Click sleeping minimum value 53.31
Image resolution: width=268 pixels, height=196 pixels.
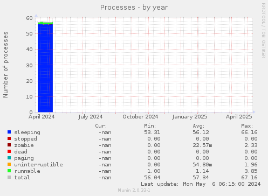pyautogui.click(x=152, y=132)
